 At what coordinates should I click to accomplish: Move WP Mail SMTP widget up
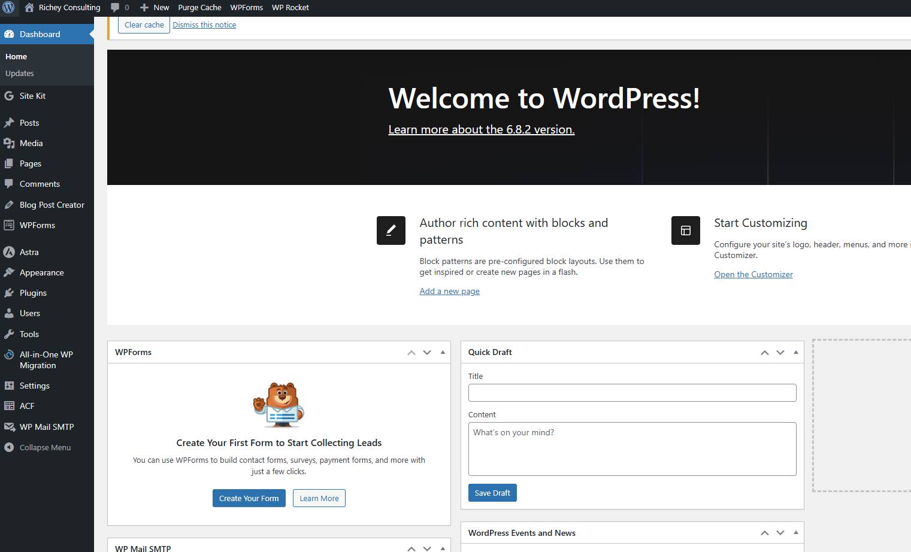click(x=411, y=548)
